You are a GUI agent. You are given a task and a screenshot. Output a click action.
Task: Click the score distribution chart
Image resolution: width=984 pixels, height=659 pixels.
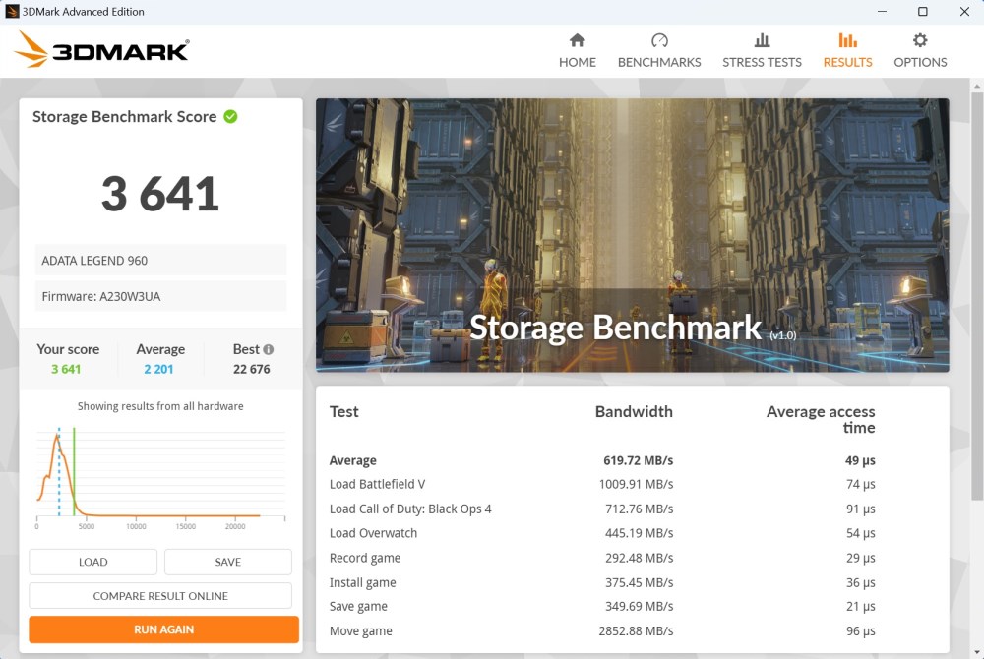point(160,472)
